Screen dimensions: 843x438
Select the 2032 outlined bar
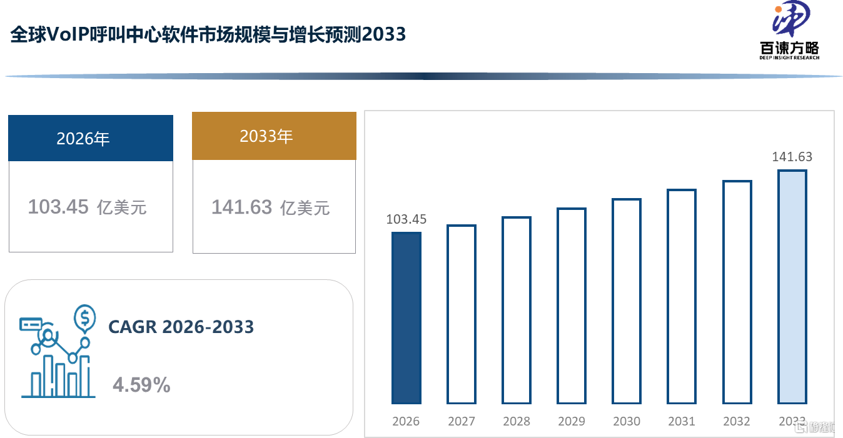(737, 292)
